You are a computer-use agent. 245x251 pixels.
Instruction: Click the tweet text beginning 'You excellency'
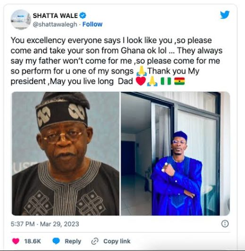tap(117, 61)
